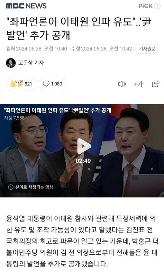Tap the 02:49 video duration label
Image resolution: width=164 pixels, height=272 pixels.
coord(83,161)
